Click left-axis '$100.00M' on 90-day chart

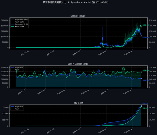coord(5,79)
